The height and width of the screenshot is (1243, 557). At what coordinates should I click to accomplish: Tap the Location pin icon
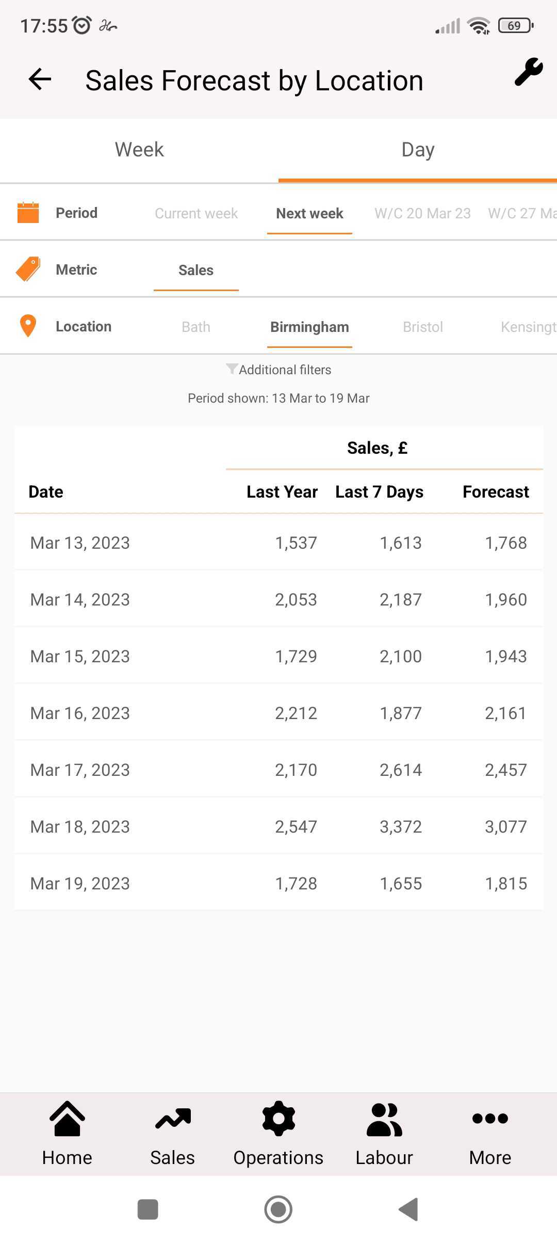tap(28, 326)
